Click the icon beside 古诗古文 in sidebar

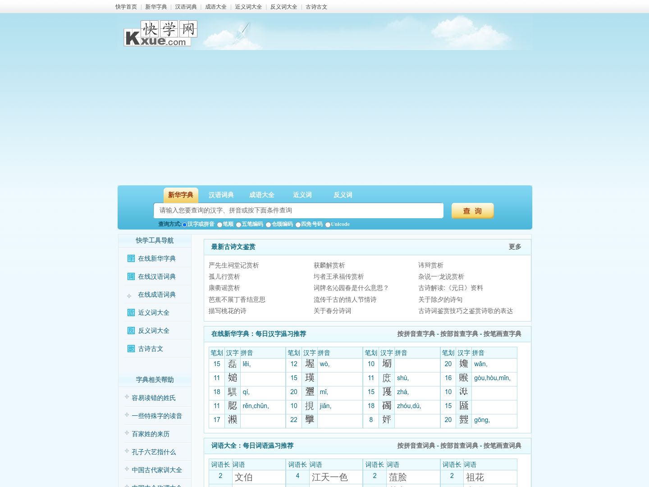(x=131, y=349)
